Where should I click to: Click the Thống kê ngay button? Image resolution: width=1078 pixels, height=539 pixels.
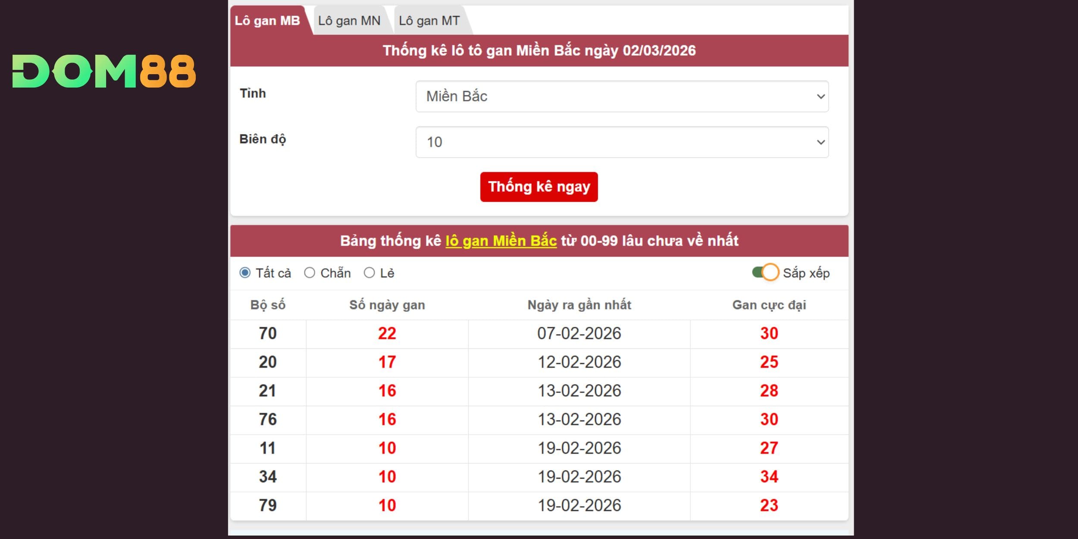pyautogui.click(x=539, y=187)
